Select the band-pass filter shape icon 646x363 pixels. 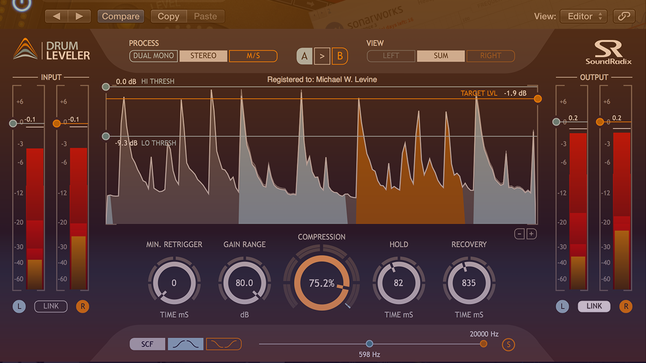185,344
